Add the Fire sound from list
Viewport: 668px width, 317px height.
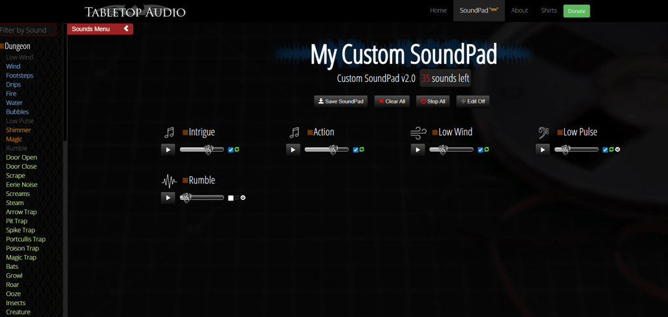[11, 94]
